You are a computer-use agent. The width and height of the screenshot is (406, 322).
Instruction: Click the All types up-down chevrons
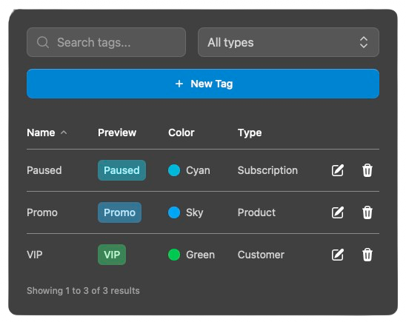pos(364,42)
